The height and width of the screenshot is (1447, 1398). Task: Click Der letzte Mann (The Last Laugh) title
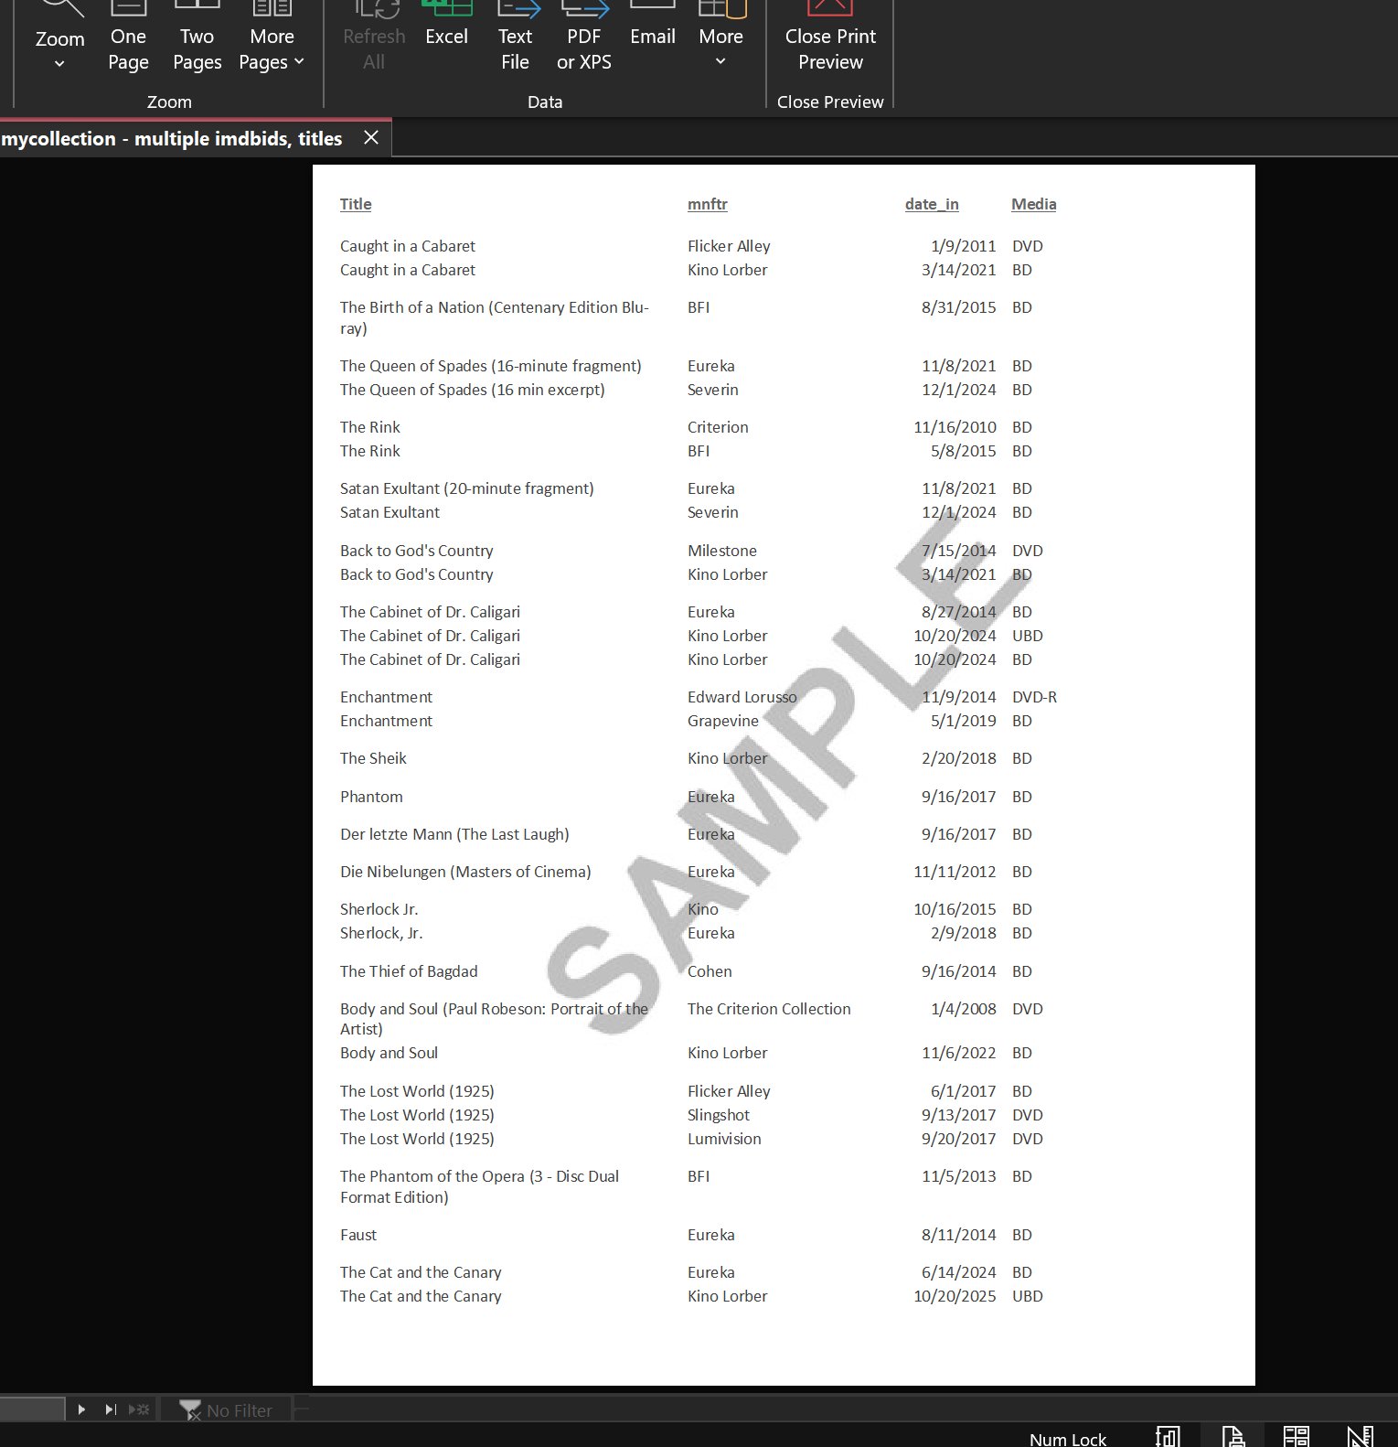click(454, 834)
